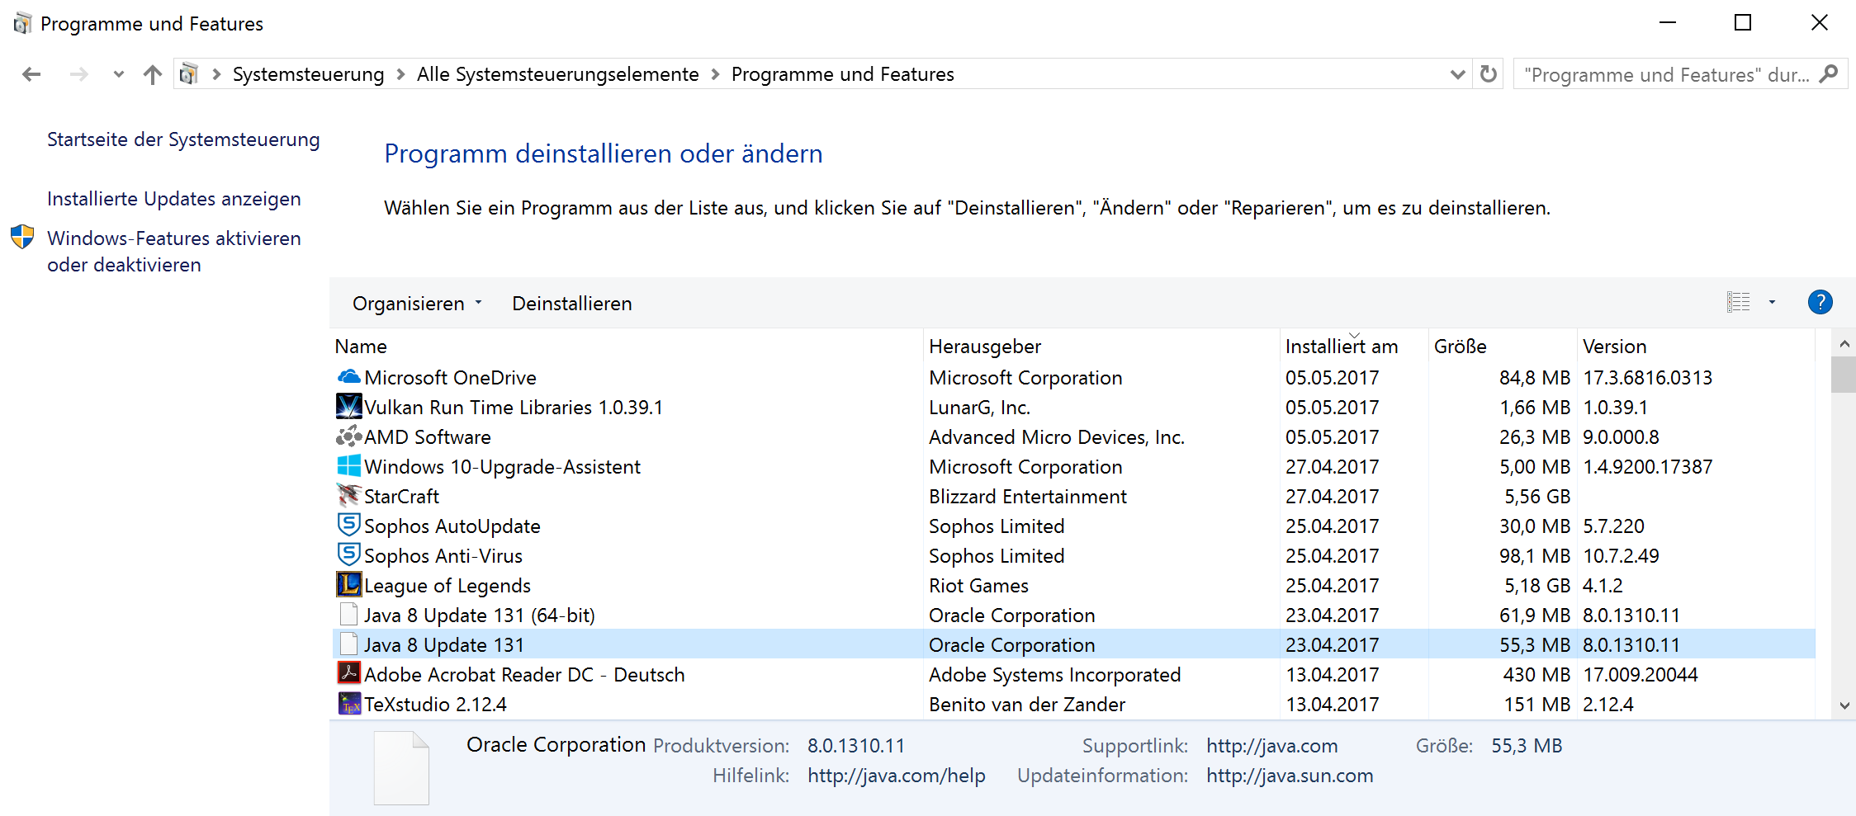Click the Vulkan Run Time Libraries icon
The width and height of the screenshot is (1856, 816).
click(x=349, y=407)
